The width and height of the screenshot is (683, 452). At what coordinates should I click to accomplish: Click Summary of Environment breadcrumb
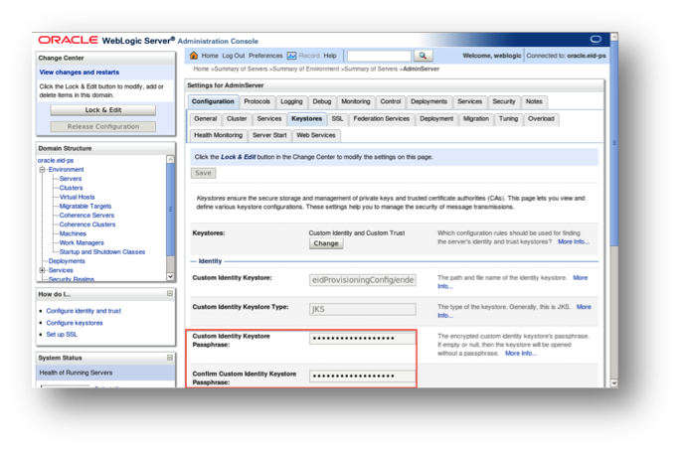[x=306, y=69]
